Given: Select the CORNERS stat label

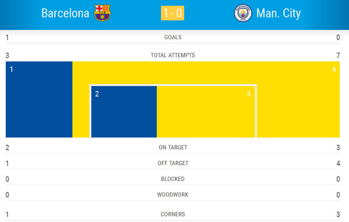Looking at the screenshot, I should [x=173, y=214].
